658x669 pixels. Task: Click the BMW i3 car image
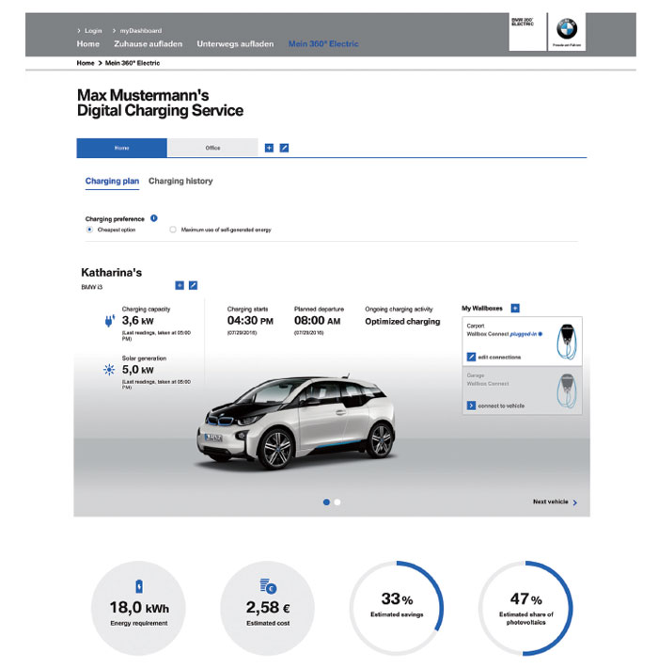296,422
